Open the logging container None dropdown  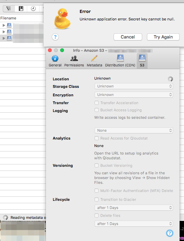click(134, 130)
